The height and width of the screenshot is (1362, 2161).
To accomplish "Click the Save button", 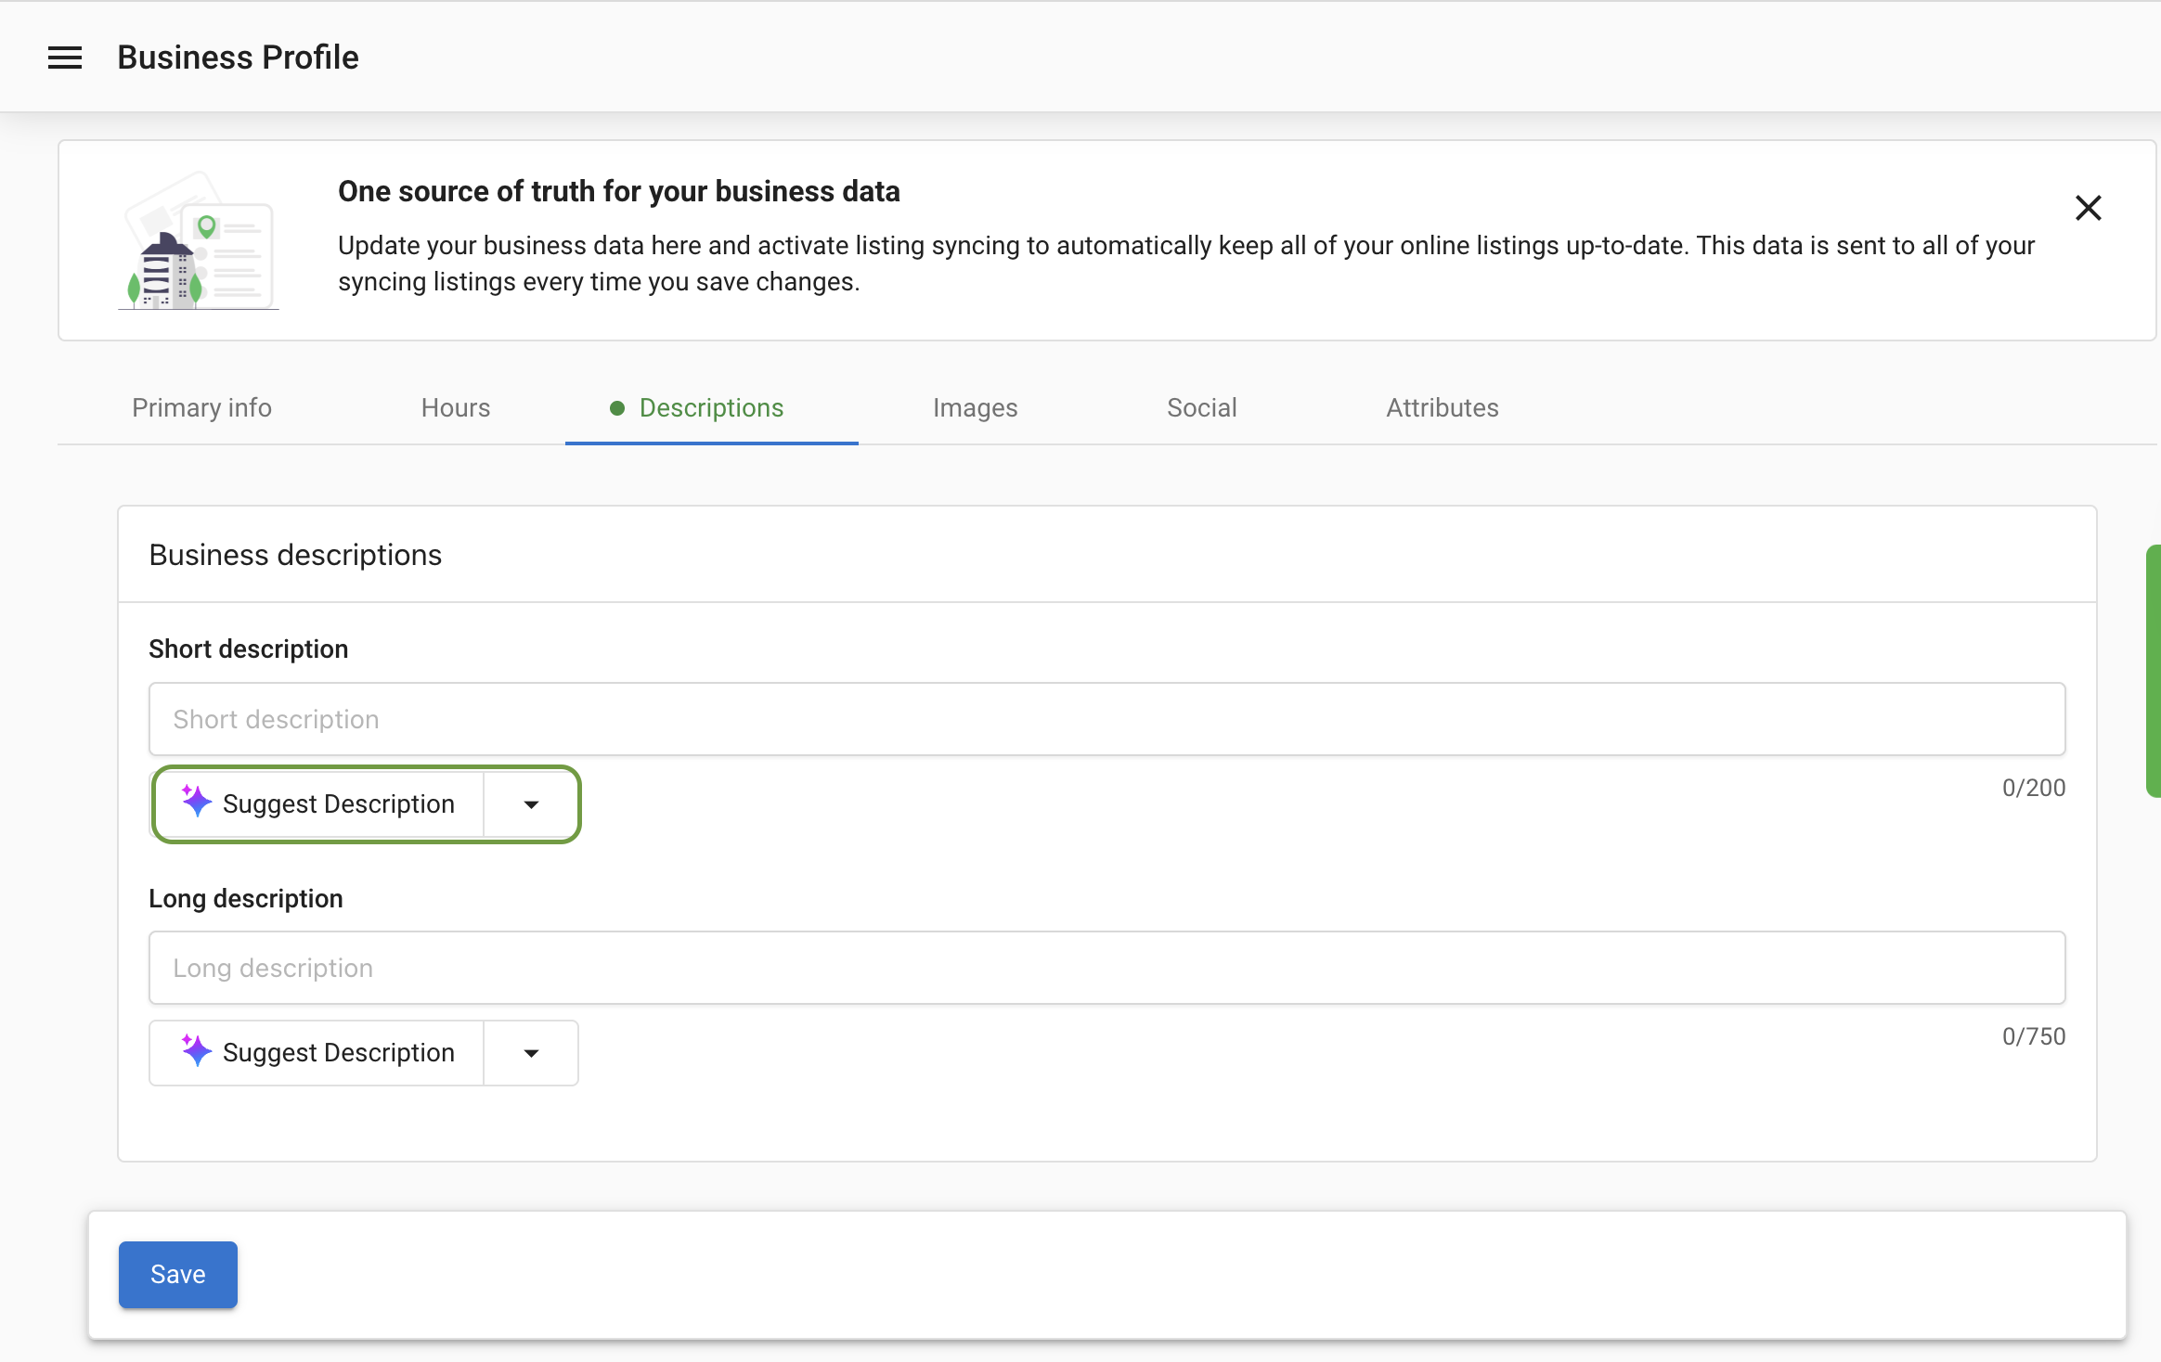I will (177, 1274).
